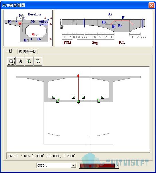The image size is (156, 173).
Task: Select tendon marker left of red line
Action: (x=73, y=97)
